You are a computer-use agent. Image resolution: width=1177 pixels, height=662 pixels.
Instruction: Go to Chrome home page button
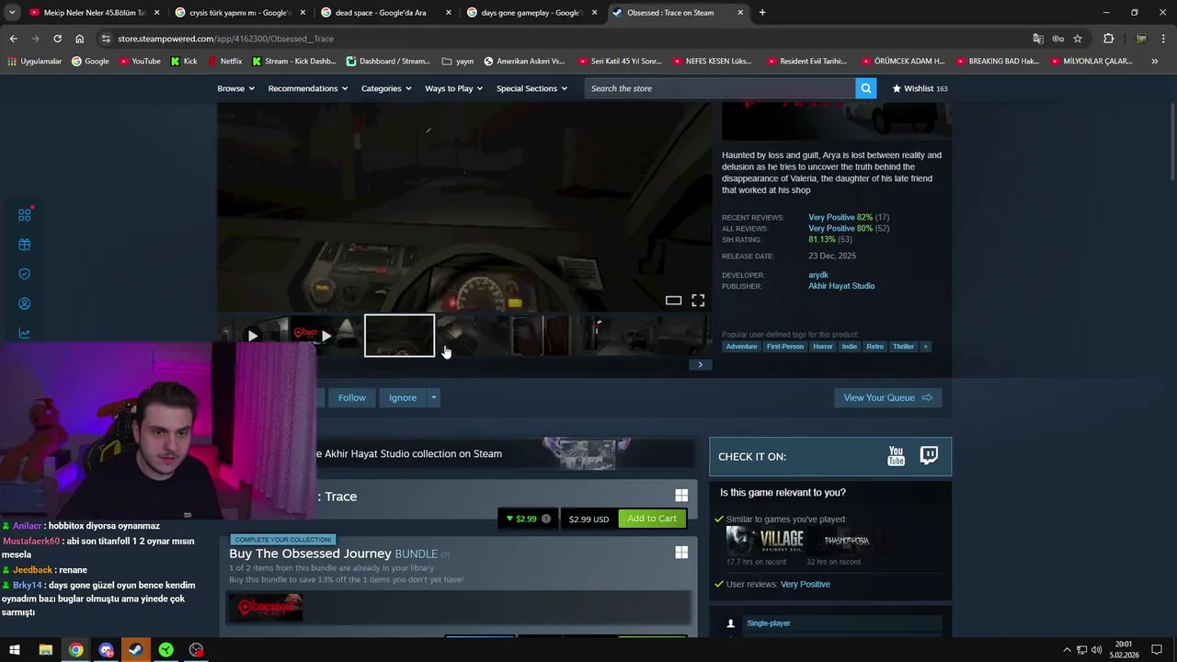pyautogui.click(x=79, y=39)
